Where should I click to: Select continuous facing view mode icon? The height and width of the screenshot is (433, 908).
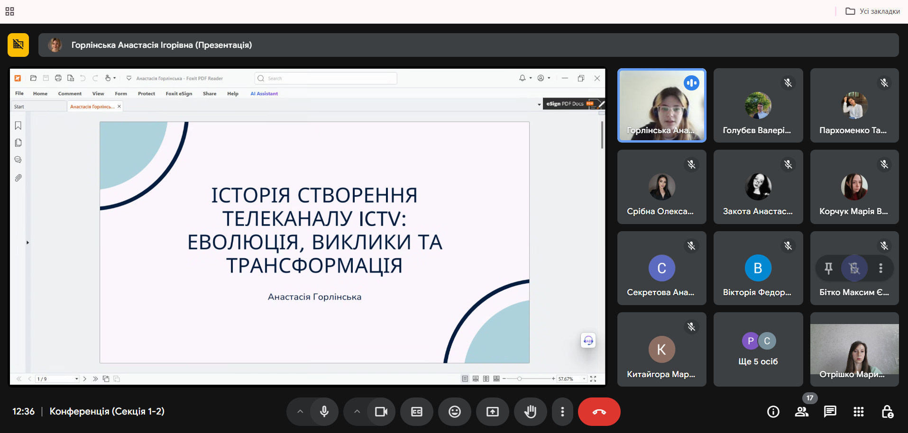point(496,379)
